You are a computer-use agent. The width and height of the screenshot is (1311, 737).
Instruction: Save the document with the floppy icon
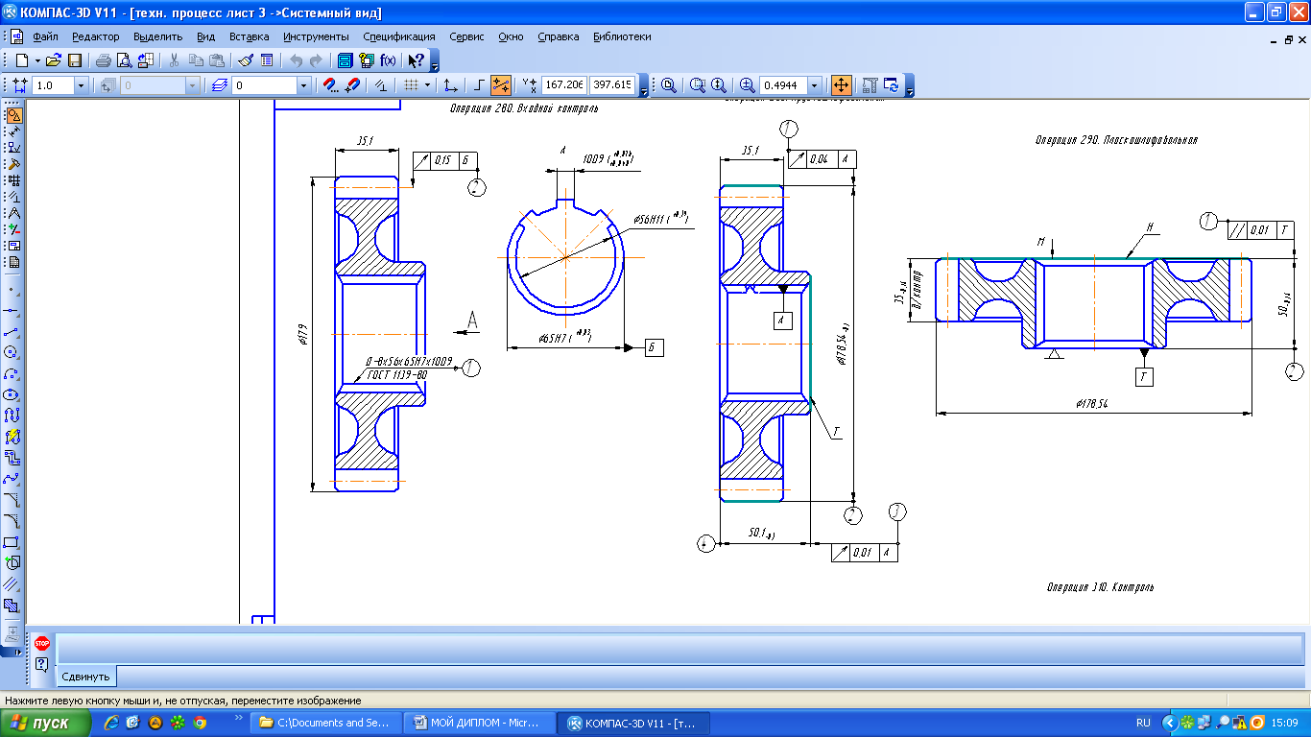(x=74, y=60)
